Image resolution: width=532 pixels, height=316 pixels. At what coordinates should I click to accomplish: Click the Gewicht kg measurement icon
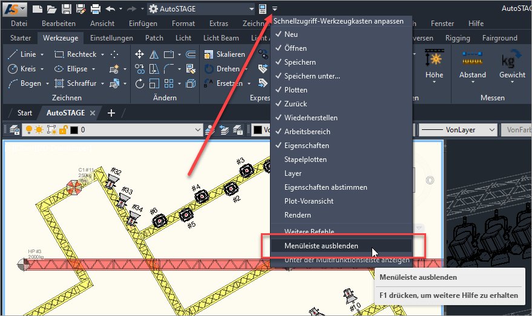512,65
